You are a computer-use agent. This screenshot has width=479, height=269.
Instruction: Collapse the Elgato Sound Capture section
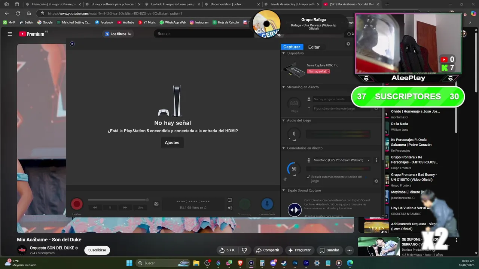coord(283,191)
